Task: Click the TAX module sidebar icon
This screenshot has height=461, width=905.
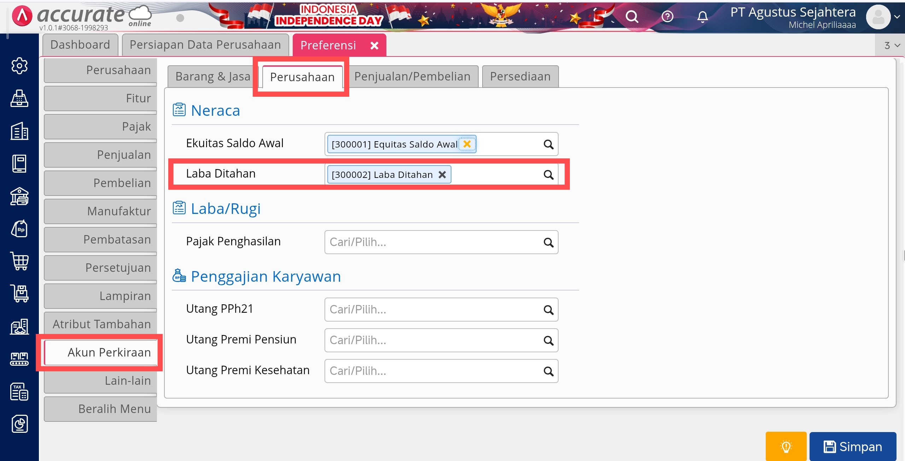Action: (19, 391)
